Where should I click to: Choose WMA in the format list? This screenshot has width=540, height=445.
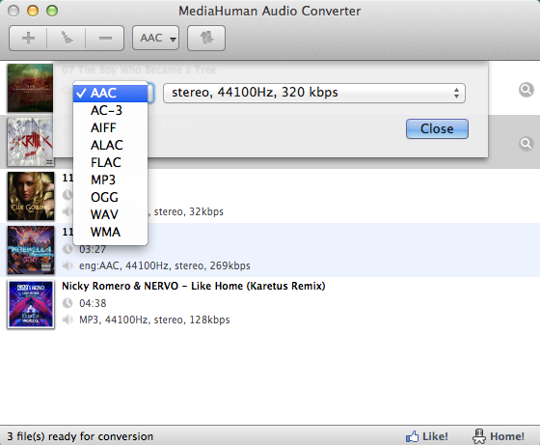point(111,232)
